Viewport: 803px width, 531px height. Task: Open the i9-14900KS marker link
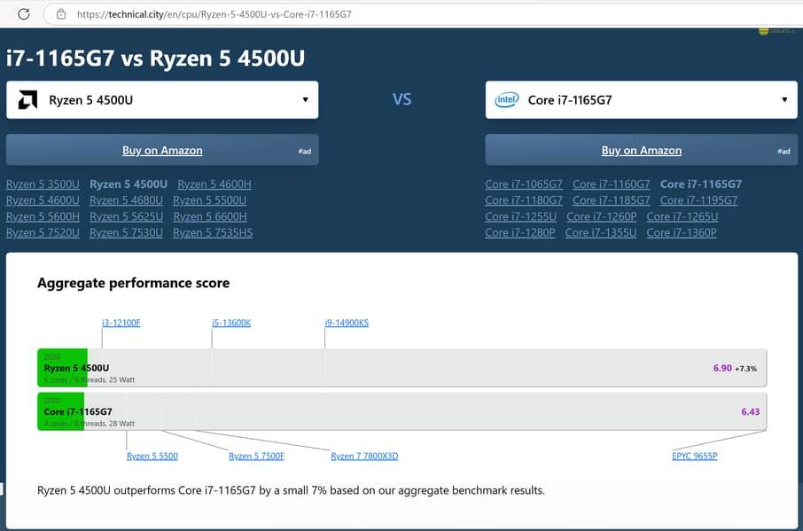(x=347, y=323)
